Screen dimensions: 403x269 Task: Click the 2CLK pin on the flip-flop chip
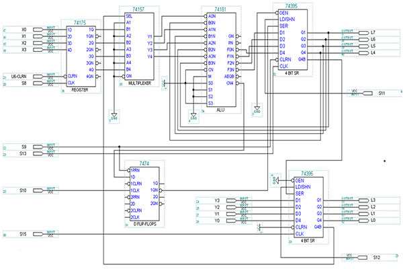coord(135,217)
